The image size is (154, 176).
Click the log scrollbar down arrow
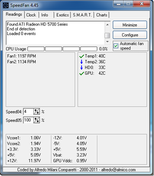click(x=107, y=42)
